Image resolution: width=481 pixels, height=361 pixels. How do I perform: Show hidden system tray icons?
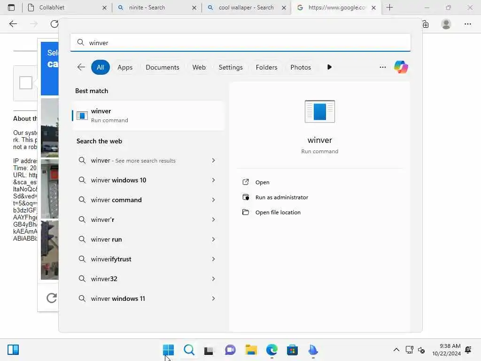(396, 350)
